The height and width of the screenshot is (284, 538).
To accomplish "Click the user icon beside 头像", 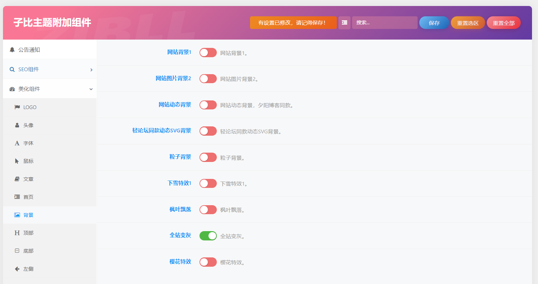I will click(17, 125).
